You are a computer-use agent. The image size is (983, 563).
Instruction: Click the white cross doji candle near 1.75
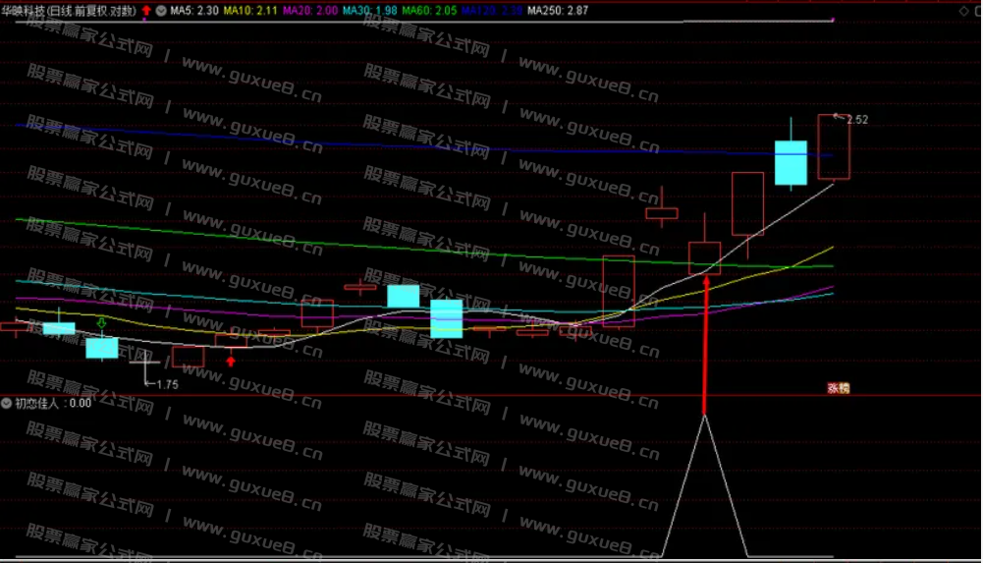pos(145,365)
